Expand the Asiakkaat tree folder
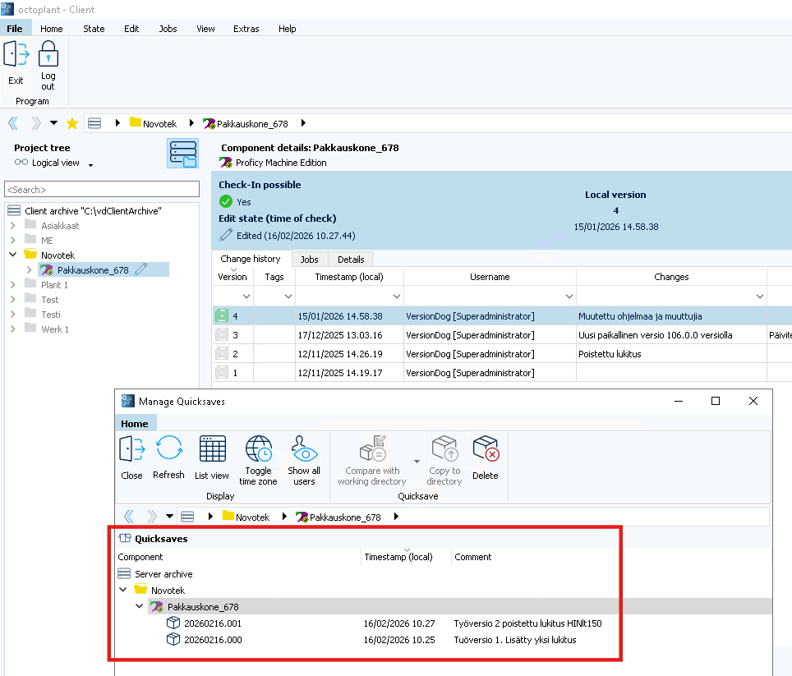This screenshot has width=792, height=676. [x=13, y=226]
